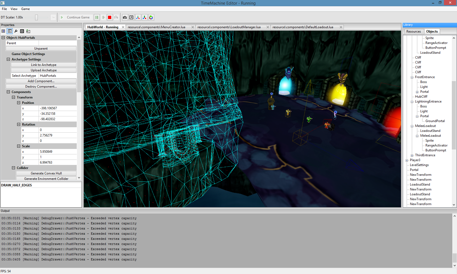
Task: Click the Generate Convex Hull button
Action: 46,173
